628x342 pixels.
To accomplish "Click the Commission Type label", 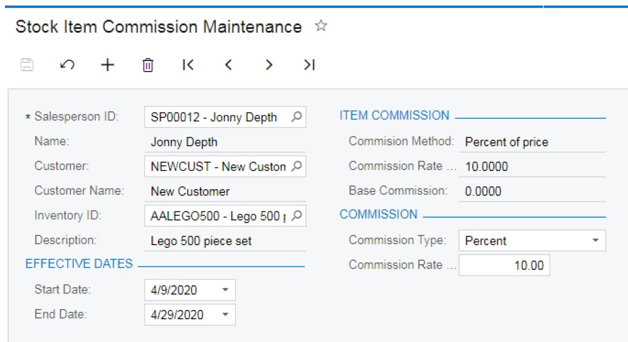I will [397, 240].
